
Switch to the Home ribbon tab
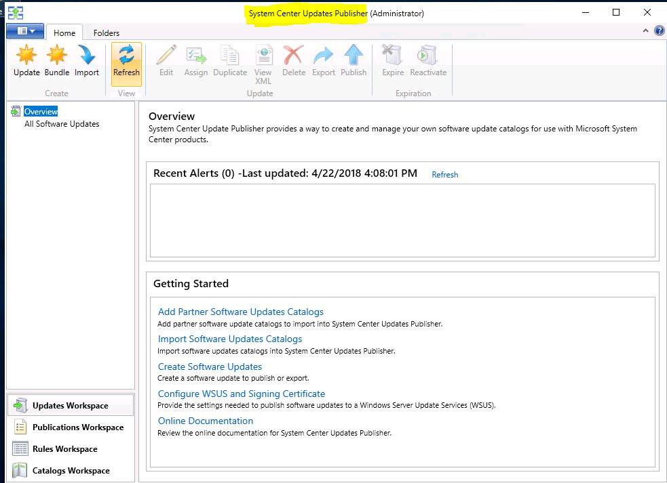point(64,33)
